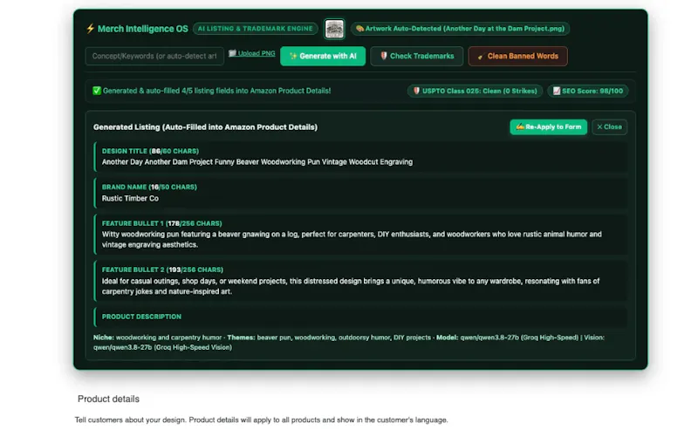
Task: Click the shield icon in USPTO badge
Action: [x=417, y=91]
